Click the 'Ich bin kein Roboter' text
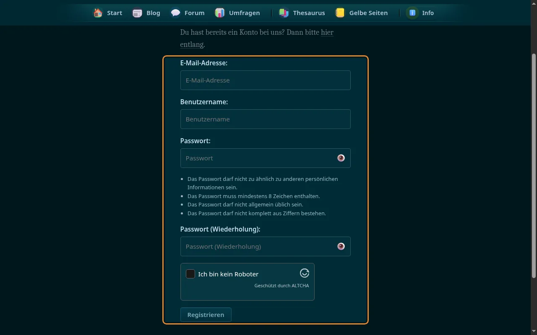Screen dimensions: 537x335 [x=228, y=274]
